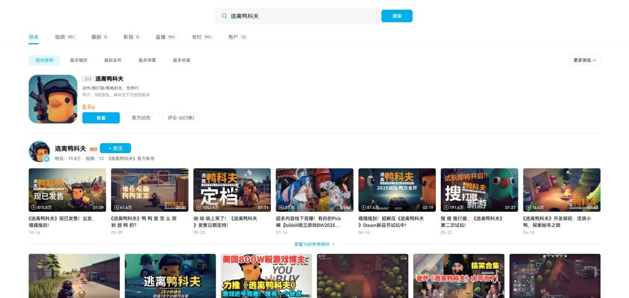Open 搞笑合集 video thumbnail
The image size is (629, 298).
pyautogui.click(x=458, y=276)
